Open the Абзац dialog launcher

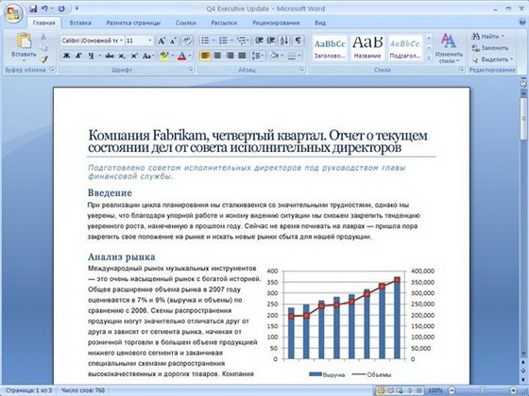tap(301, 70)
